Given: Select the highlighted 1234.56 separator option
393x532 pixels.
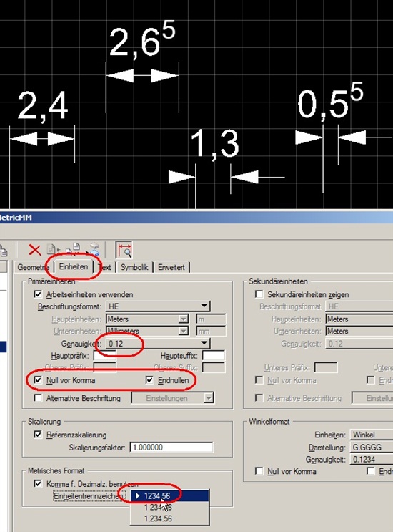Looking at the screenshot, I should (169, 495).
